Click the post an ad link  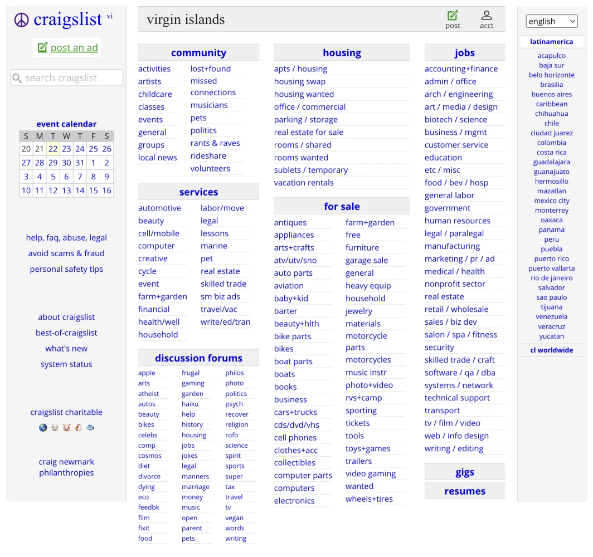[x=74, y=47]
